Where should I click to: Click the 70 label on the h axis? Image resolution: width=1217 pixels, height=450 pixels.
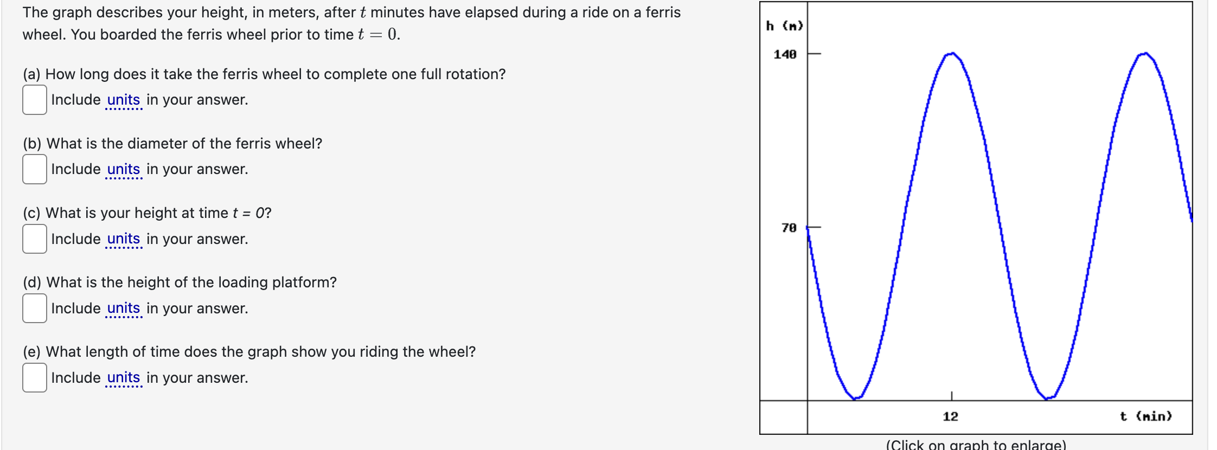pyautogui.click(x=789, y=228)
